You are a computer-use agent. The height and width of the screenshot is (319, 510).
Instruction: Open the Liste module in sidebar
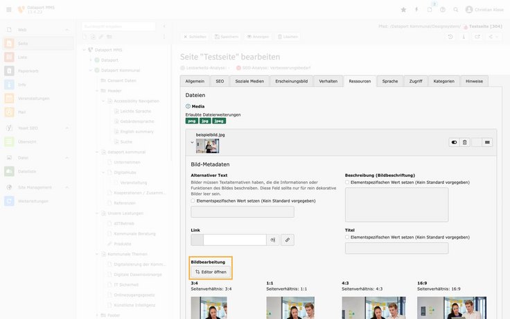coord(24,57)
